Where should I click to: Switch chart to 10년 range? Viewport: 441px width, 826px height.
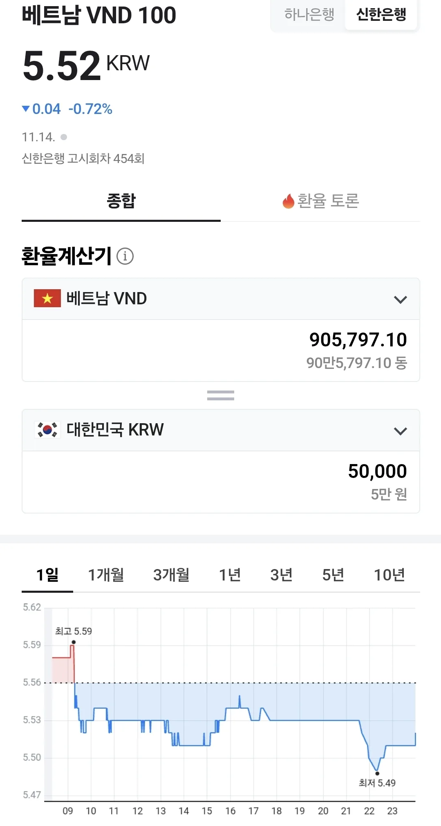click(x=389, y=575)
